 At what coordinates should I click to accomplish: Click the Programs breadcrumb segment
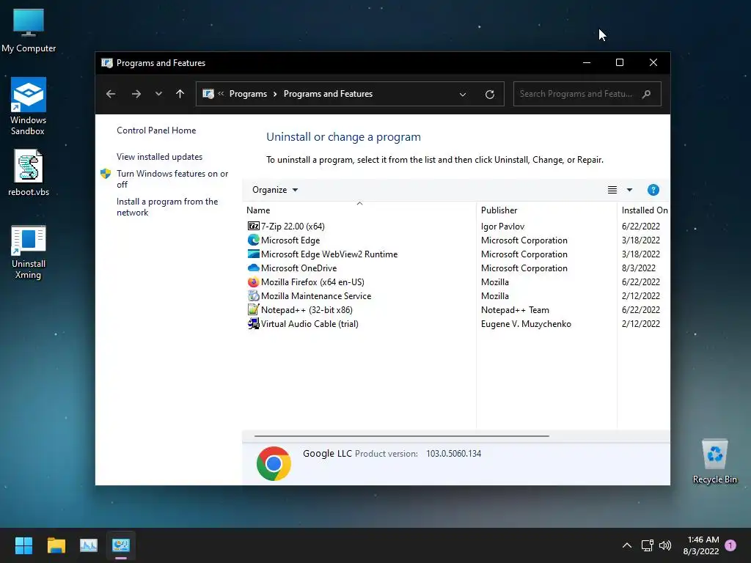click(248, 94)
